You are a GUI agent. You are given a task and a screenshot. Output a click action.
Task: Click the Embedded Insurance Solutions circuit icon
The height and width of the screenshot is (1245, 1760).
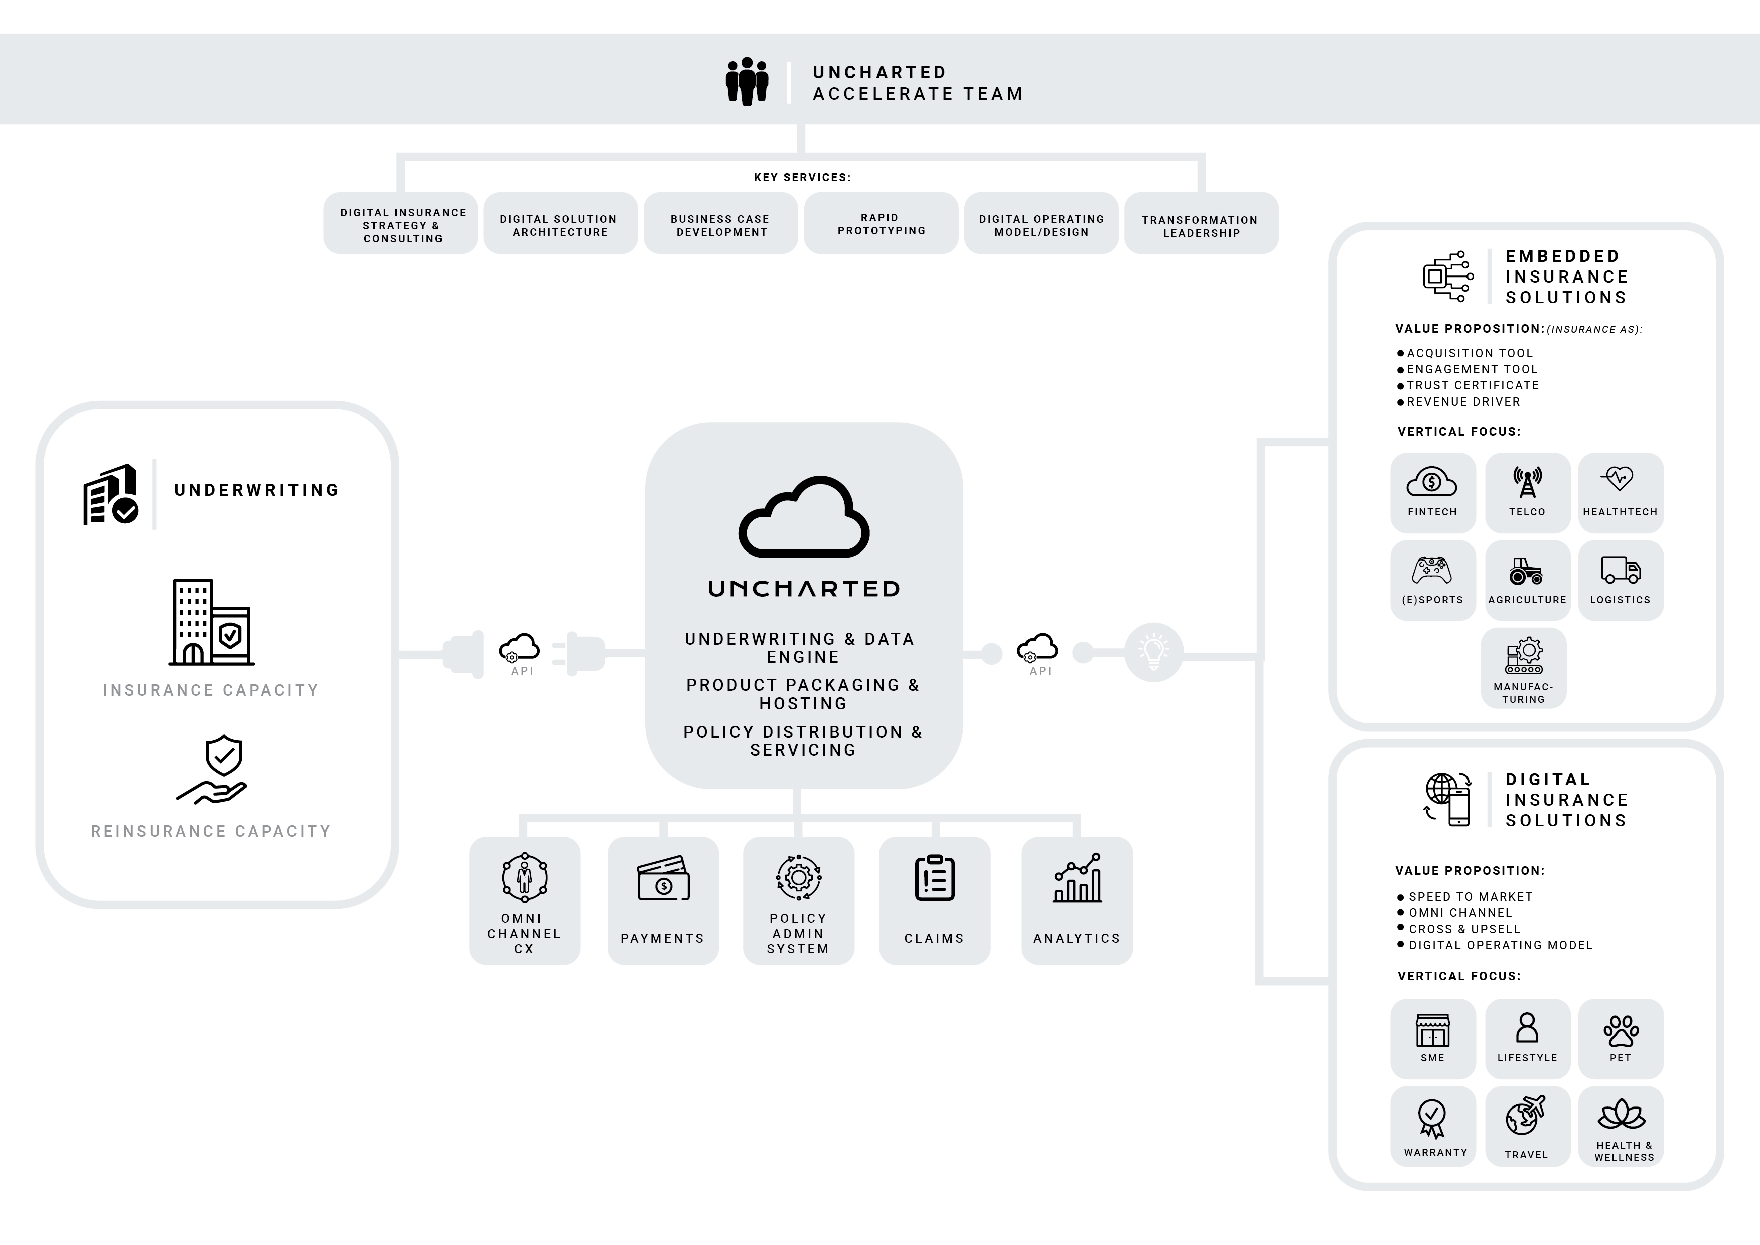[x=1448, y=276]
